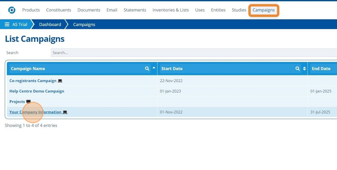Open the Co-registrants Campaign link

(x=33, y=81)
